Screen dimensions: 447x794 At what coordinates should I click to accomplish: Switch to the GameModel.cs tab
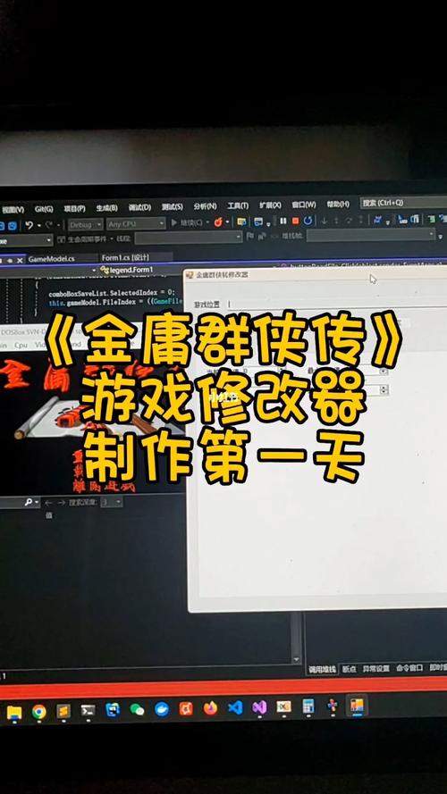(x=51, y=259)
